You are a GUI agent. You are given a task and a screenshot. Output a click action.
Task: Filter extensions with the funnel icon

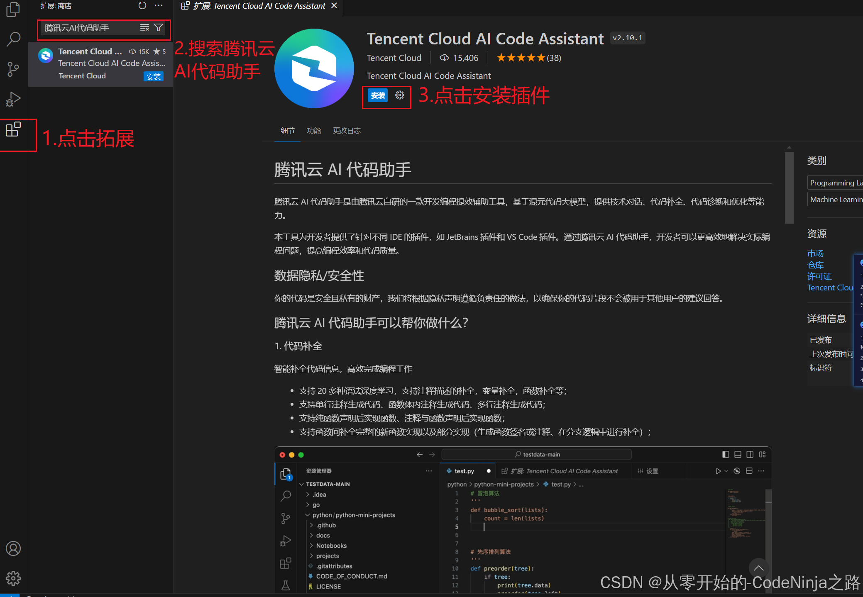point(158,28)
